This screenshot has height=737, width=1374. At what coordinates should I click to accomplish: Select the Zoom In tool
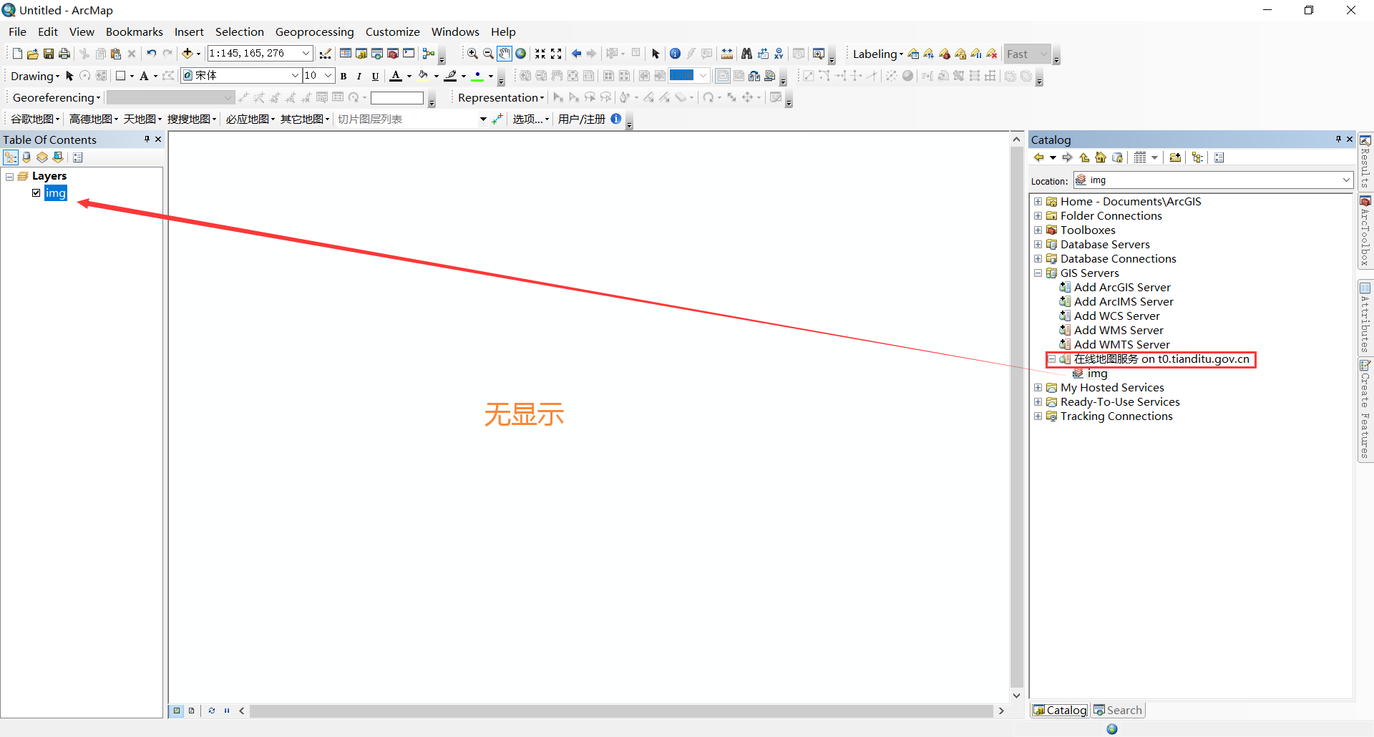click(x=472, y=53)
